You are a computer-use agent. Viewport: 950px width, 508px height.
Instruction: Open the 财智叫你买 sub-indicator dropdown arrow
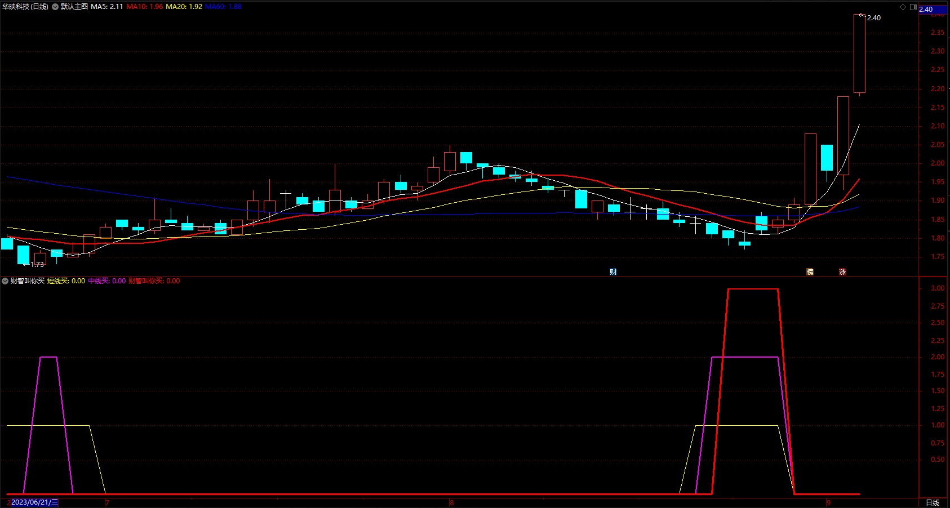(5, 280)
